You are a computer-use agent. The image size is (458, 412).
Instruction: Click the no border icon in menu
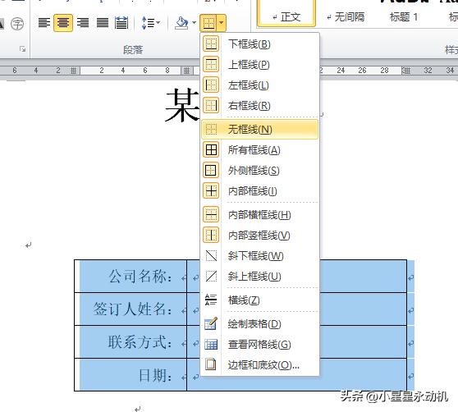point(211,129)
